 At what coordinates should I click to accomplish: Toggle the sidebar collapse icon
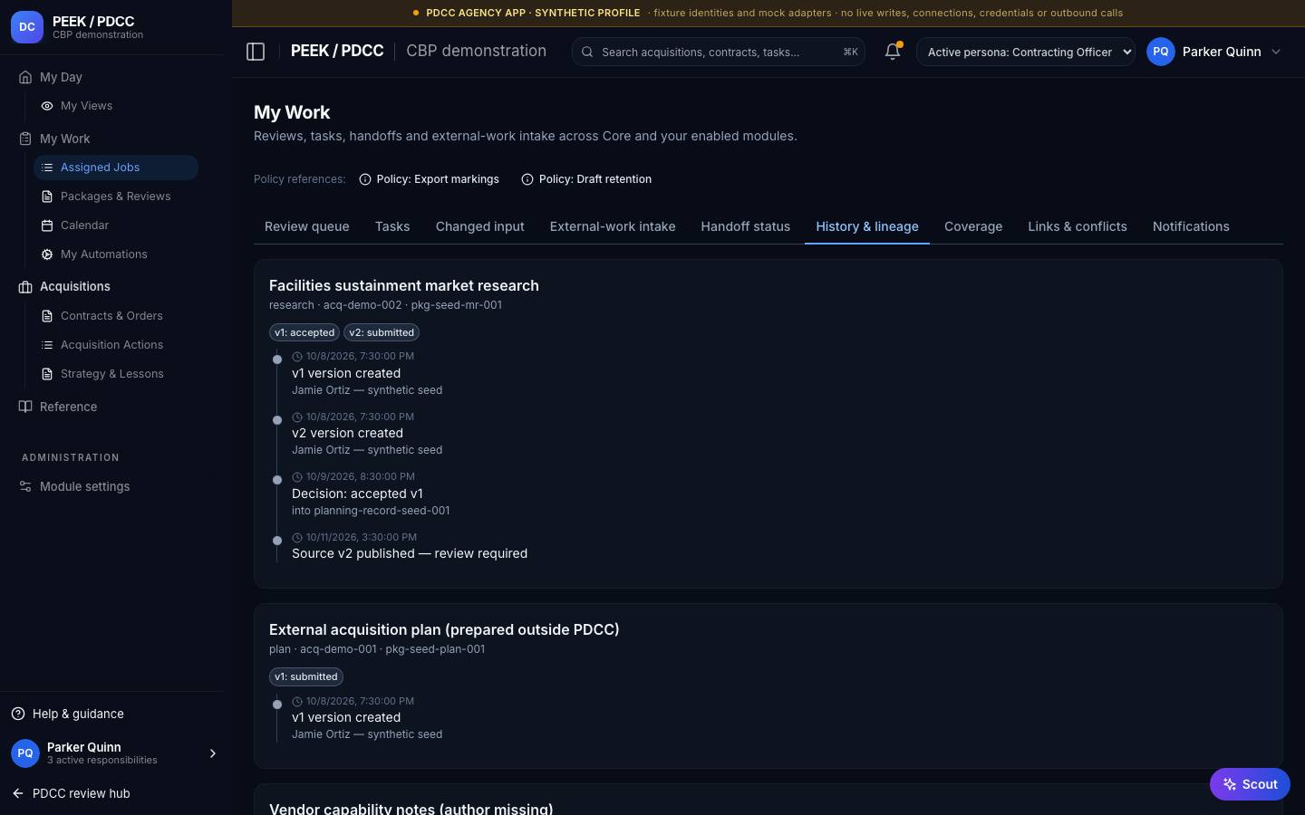(x=256, y=52)
